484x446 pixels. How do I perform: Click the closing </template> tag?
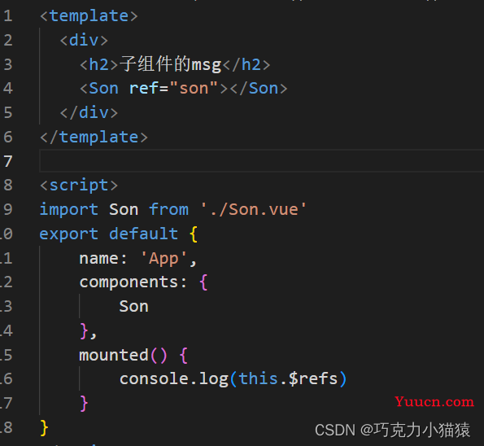click(94, 137)
